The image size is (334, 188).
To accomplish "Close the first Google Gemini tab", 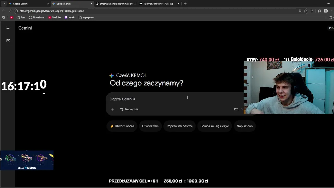I will [48, 4].
